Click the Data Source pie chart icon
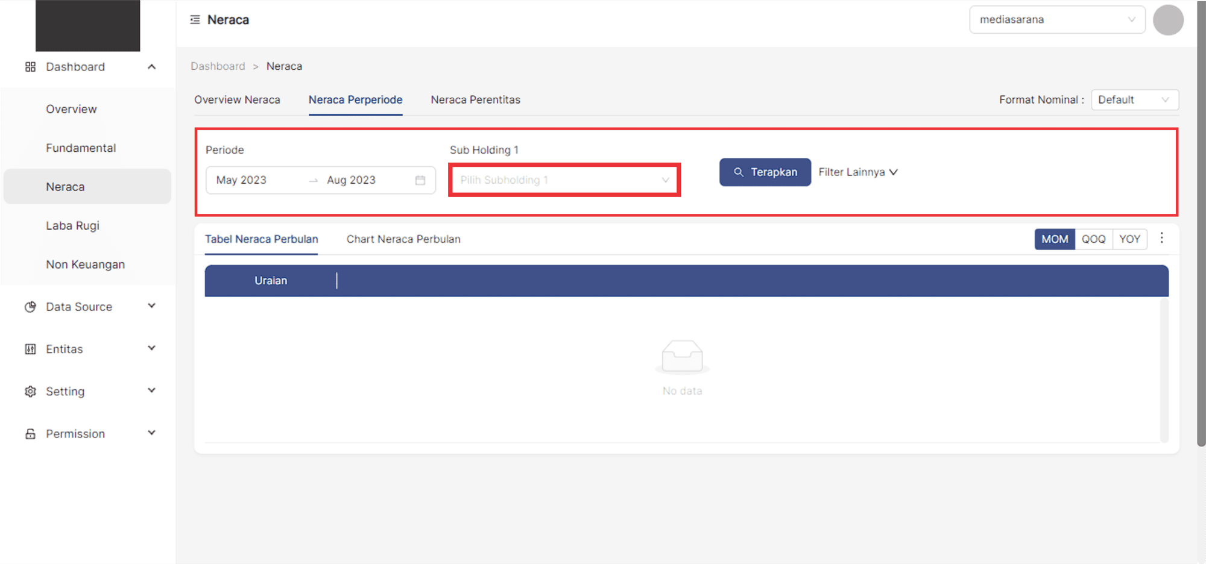The width and height of the screenshot is (1206, 564). (30, 307)
